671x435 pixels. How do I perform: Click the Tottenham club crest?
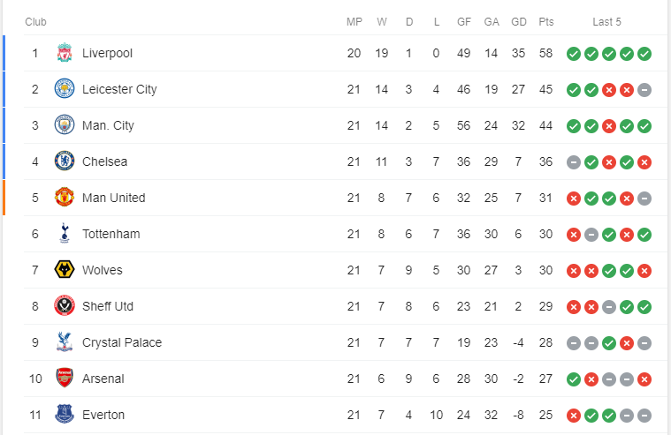click(65, 234)
